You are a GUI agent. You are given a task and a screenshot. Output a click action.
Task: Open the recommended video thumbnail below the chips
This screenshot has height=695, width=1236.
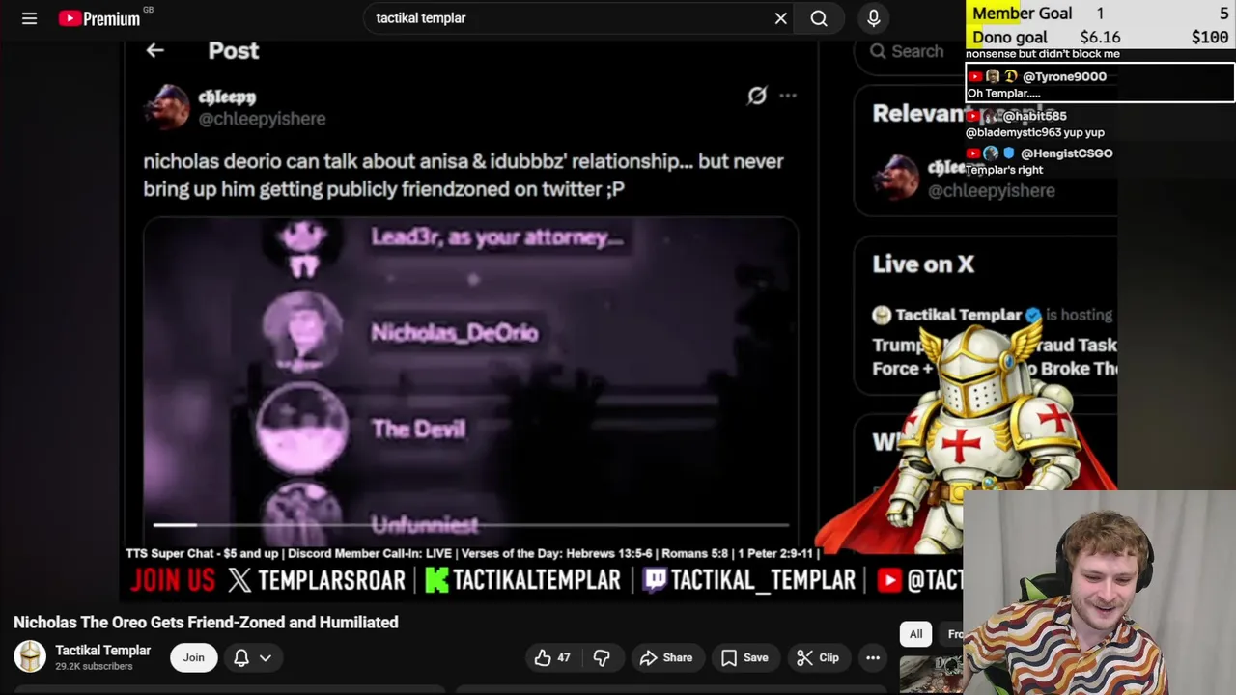(931, 674)
